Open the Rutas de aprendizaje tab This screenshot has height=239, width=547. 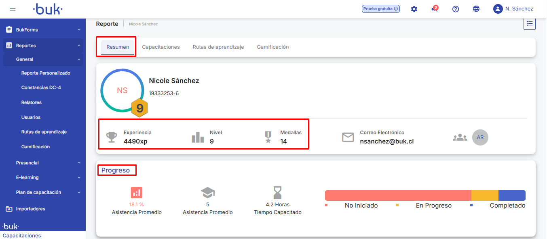(218, 47)
